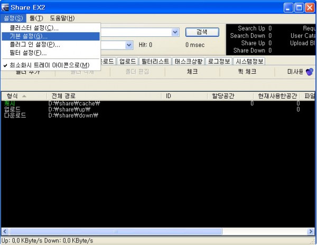Screen dimensions: 317x245
Task: Choose 플러그 인 설정(P)... menu entry
Action: click(51, 45)
